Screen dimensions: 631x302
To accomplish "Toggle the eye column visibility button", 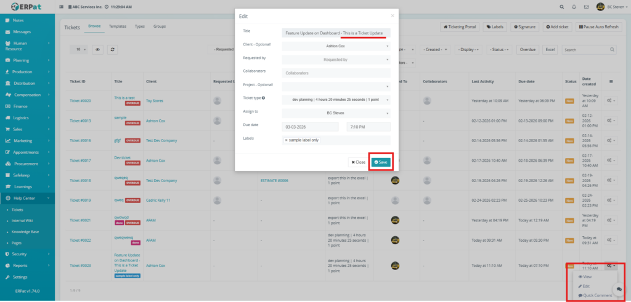I will point(97,49).
